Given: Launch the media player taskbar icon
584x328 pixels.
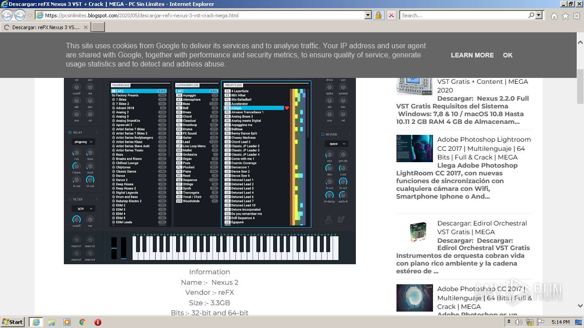Looking at the screenshot, I should pos(67,322).
